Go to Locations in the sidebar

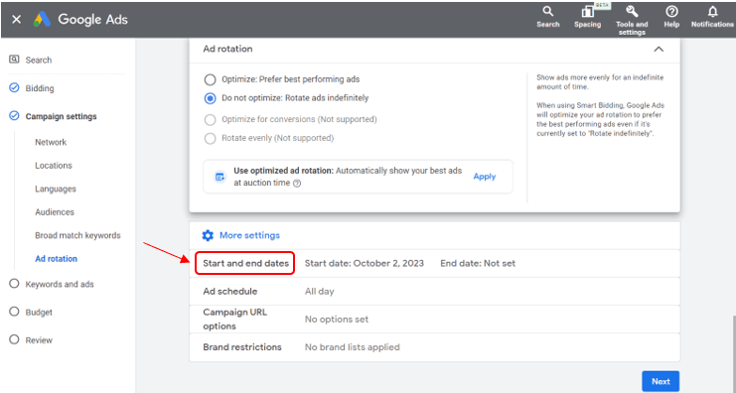(54, 166)
